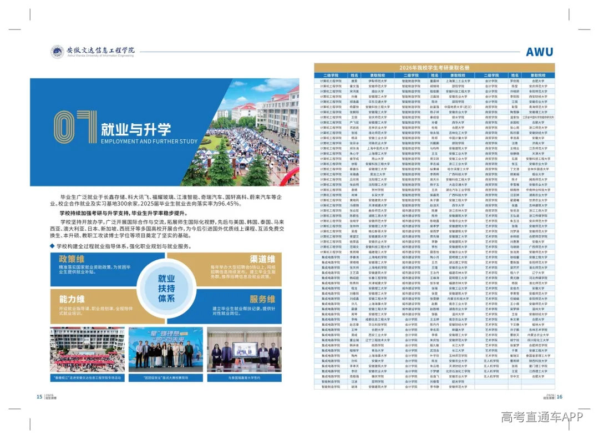This screenshot has width=599, height=439.
Task: Click the cell 伊犁师范大学
Action: 378,81
